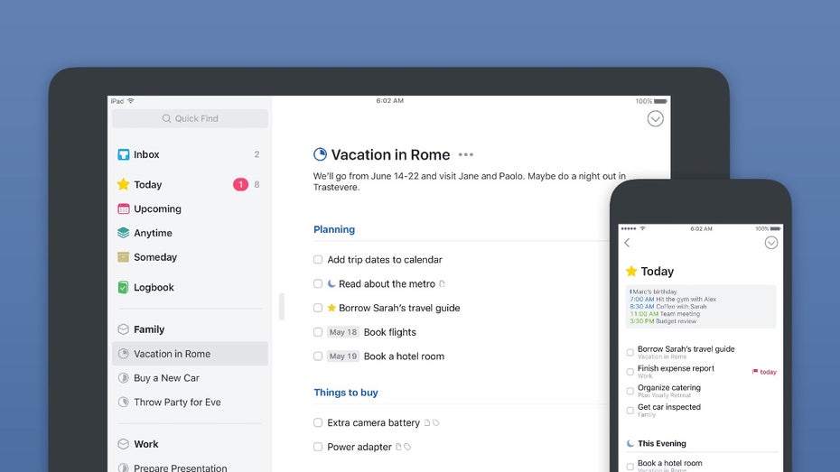Click note icon beside Extra camera battery
This screenshot has height=472, width=840.
point(427,422)
